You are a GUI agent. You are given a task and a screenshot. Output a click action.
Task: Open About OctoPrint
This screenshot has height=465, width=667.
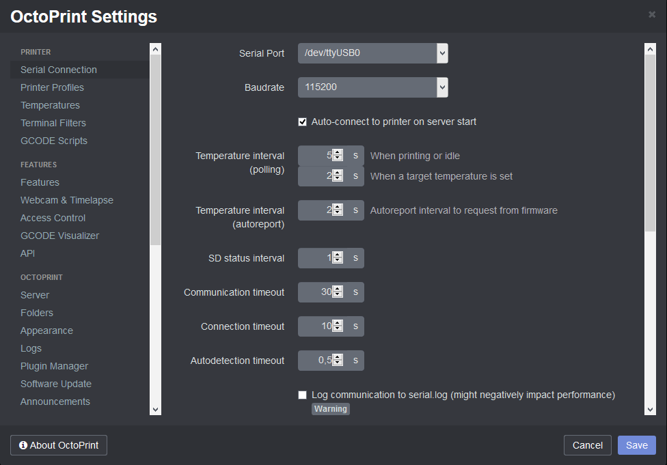point(58,445)
